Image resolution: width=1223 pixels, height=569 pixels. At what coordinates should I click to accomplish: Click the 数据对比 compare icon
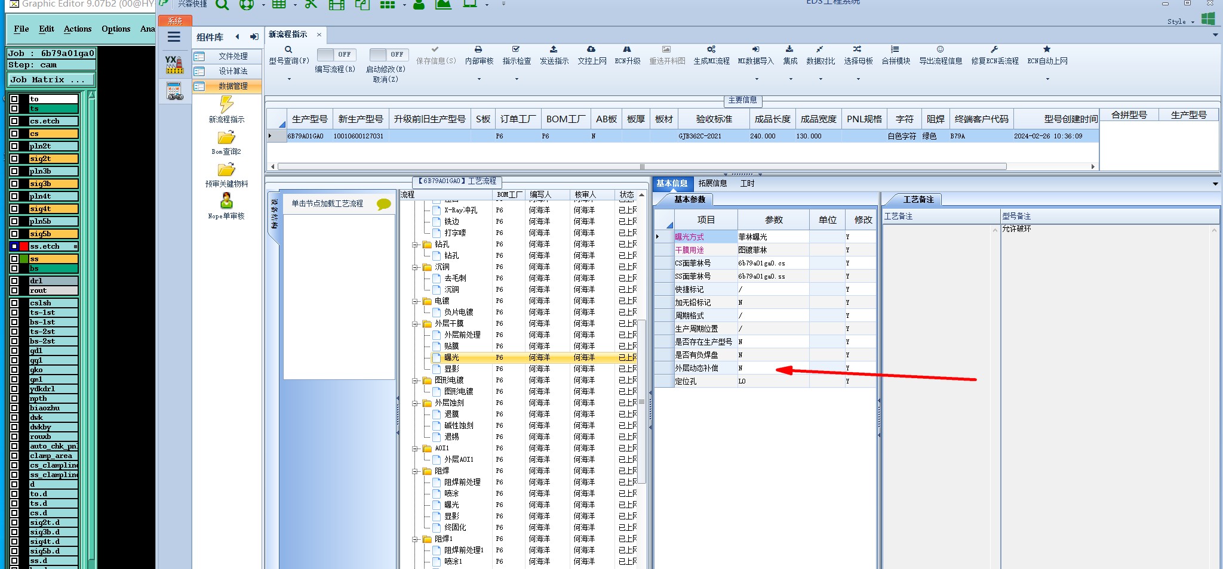click(820, 50)
